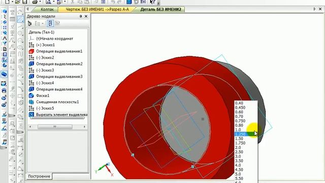Image resolution: width=325 pixels, height=183 pixels.
Task: Open file with the folder icon
Action: (x=18, y=2)
